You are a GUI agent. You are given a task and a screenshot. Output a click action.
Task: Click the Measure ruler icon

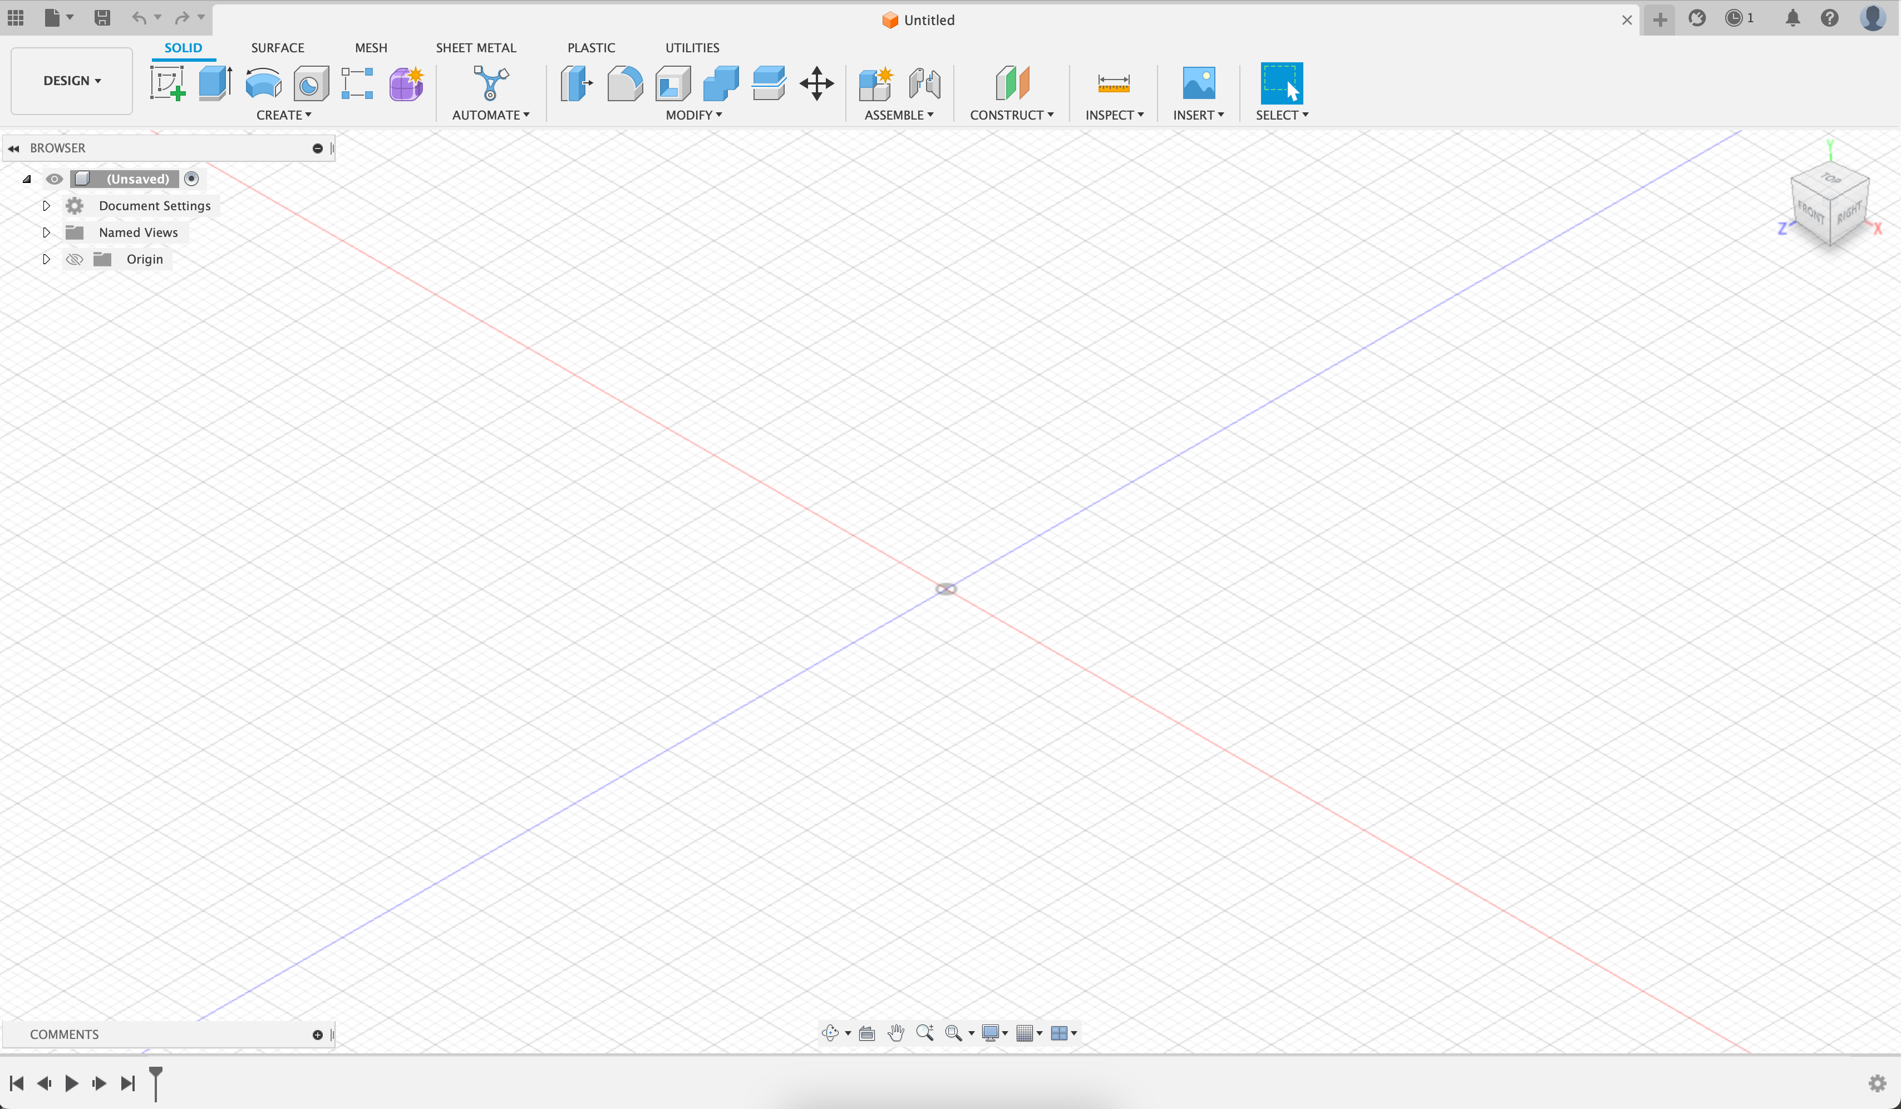coord(1114,83)
